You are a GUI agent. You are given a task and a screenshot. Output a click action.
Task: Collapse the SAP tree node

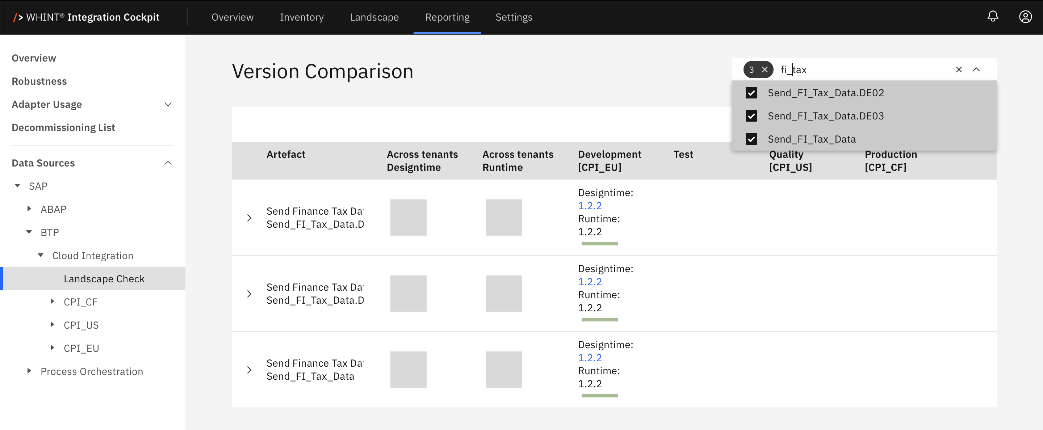click(17, 186)
